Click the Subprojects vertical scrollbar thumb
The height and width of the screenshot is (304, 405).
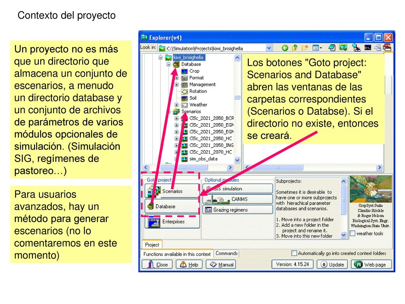point(344,199)
